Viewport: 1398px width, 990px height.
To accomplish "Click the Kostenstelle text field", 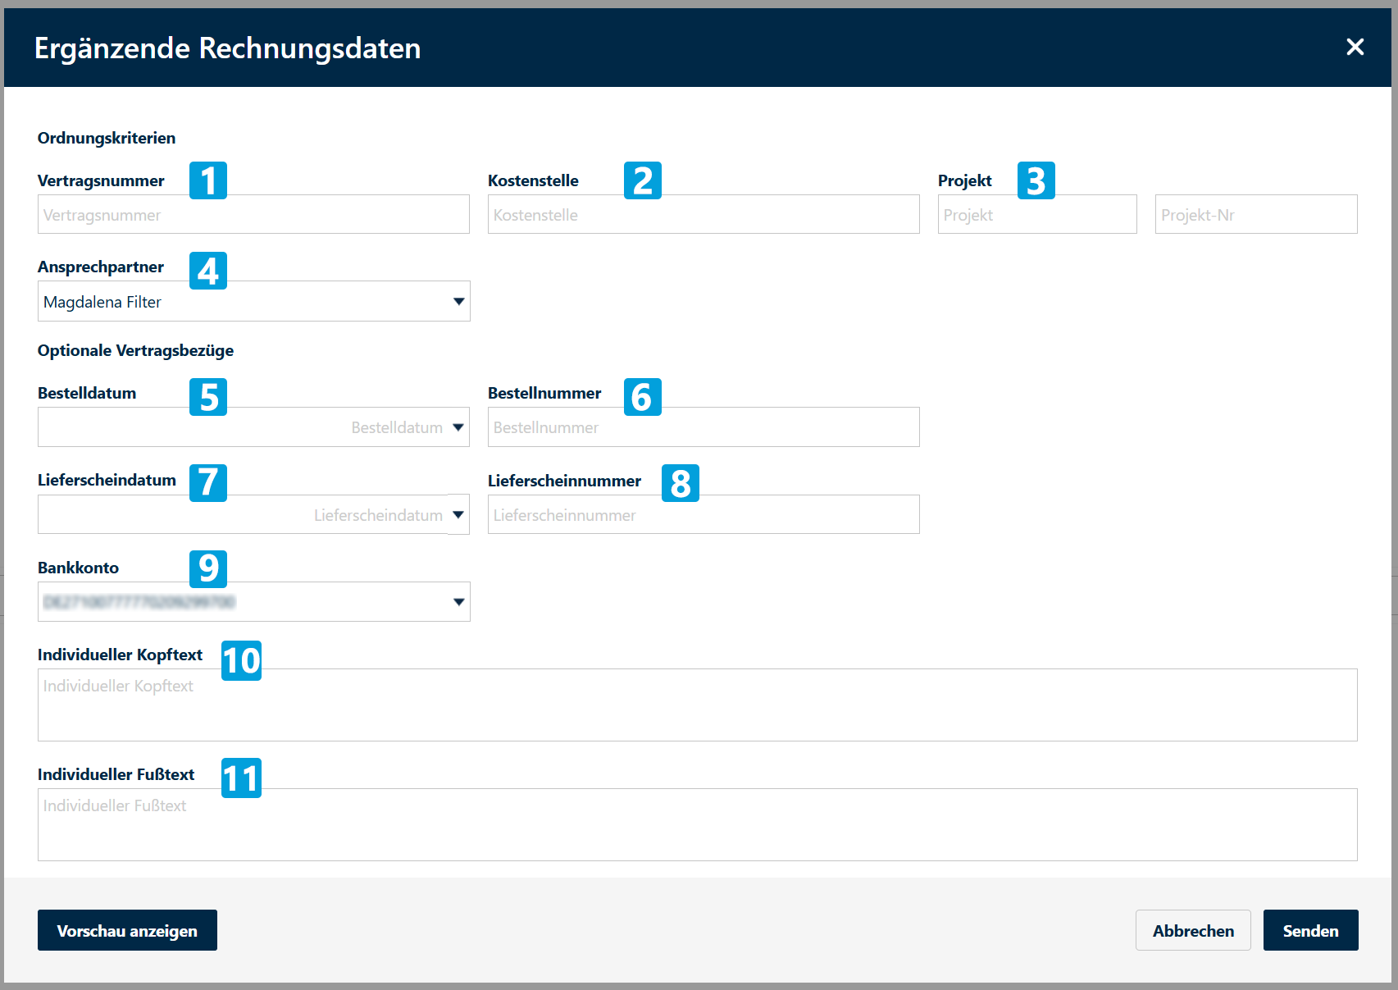I will point(703,215).
